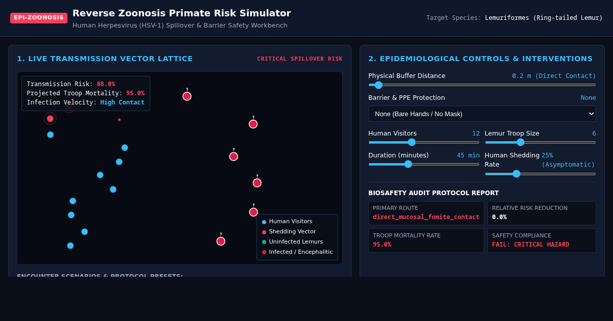
Task: Click the Reverse Zoonosis Primate Risk Simulator title
Action: (181, 13)
